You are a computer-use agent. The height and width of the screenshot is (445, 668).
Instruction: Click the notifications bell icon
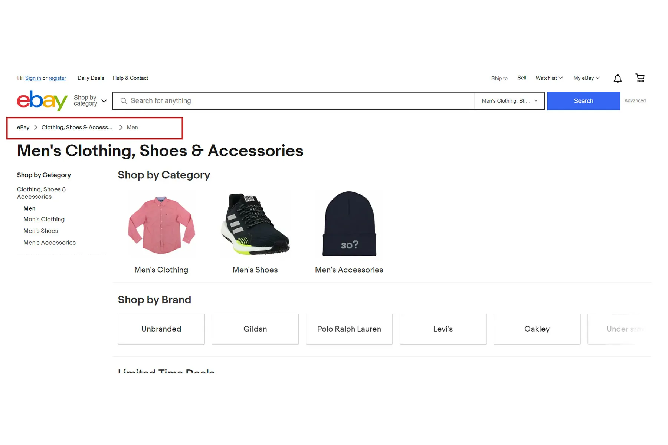point(618,78)
